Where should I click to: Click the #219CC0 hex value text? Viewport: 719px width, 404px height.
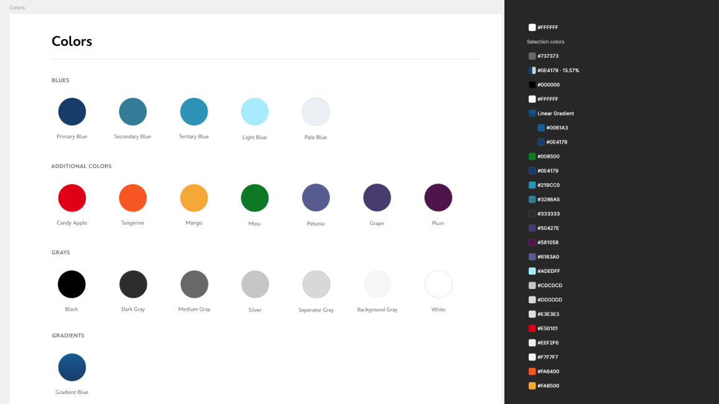point(549,185)
